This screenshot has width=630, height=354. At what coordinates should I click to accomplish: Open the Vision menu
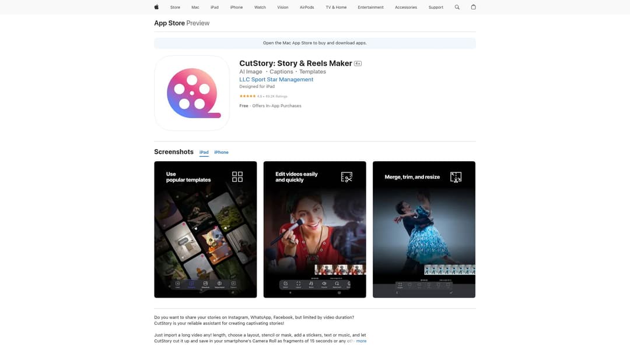tap(283, 7)
